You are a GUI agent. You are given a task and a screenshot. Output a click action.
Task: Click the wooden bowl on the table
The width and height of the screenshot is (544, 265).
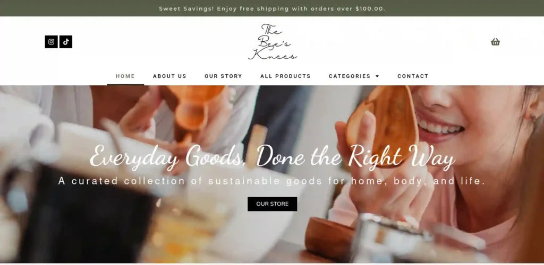(329, 234)
